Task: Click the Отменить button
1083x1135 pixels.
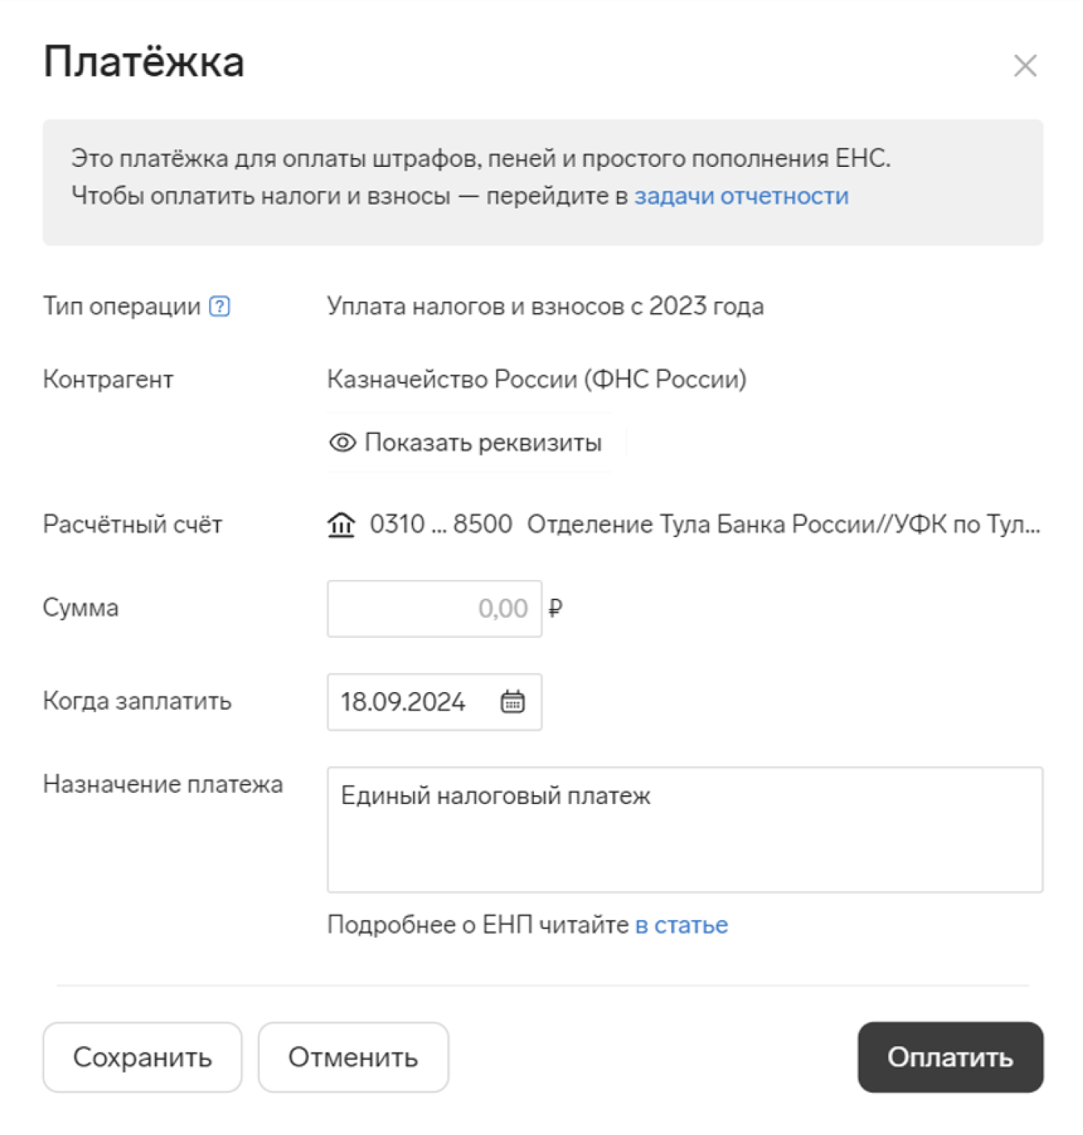Action: [353, 1057]
